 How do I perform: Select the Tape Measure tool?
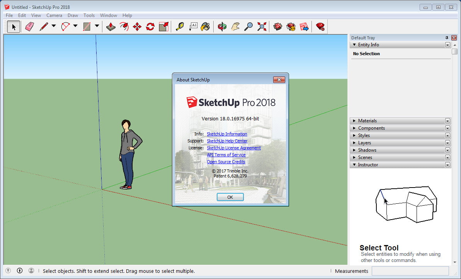[x=180, y=27]
